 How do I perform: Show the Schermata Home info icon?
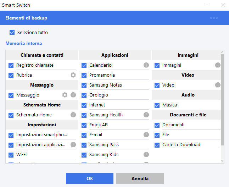[x=73, y=115]
